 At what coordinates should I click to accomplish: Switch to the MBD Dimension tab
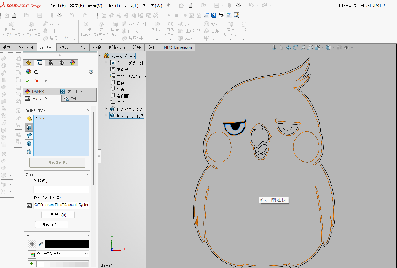[178, 47]
